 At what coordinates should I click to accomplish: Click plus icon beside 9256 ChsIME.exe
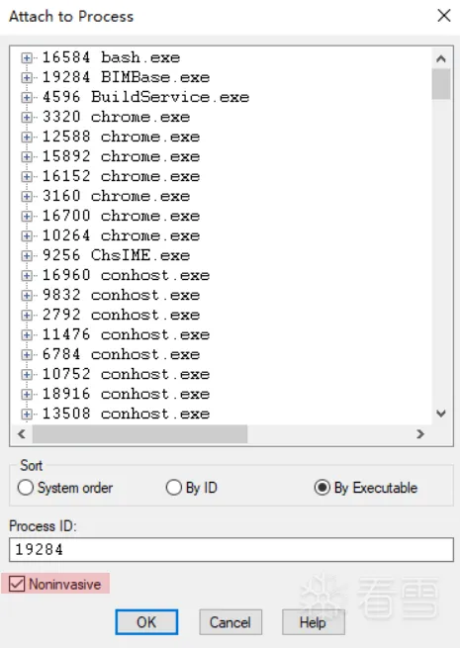click(x=27, y=256)
